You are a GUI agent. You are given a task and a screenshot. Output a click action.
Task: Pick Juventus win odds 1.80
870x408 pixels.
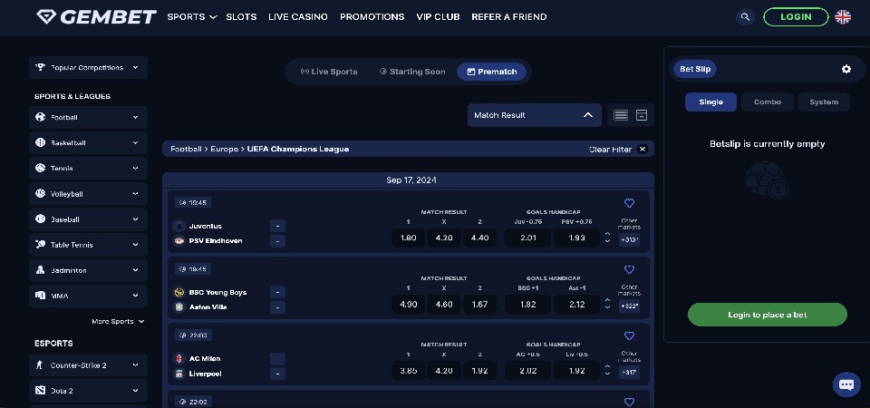pyautogui.click(x=409, y=238)
